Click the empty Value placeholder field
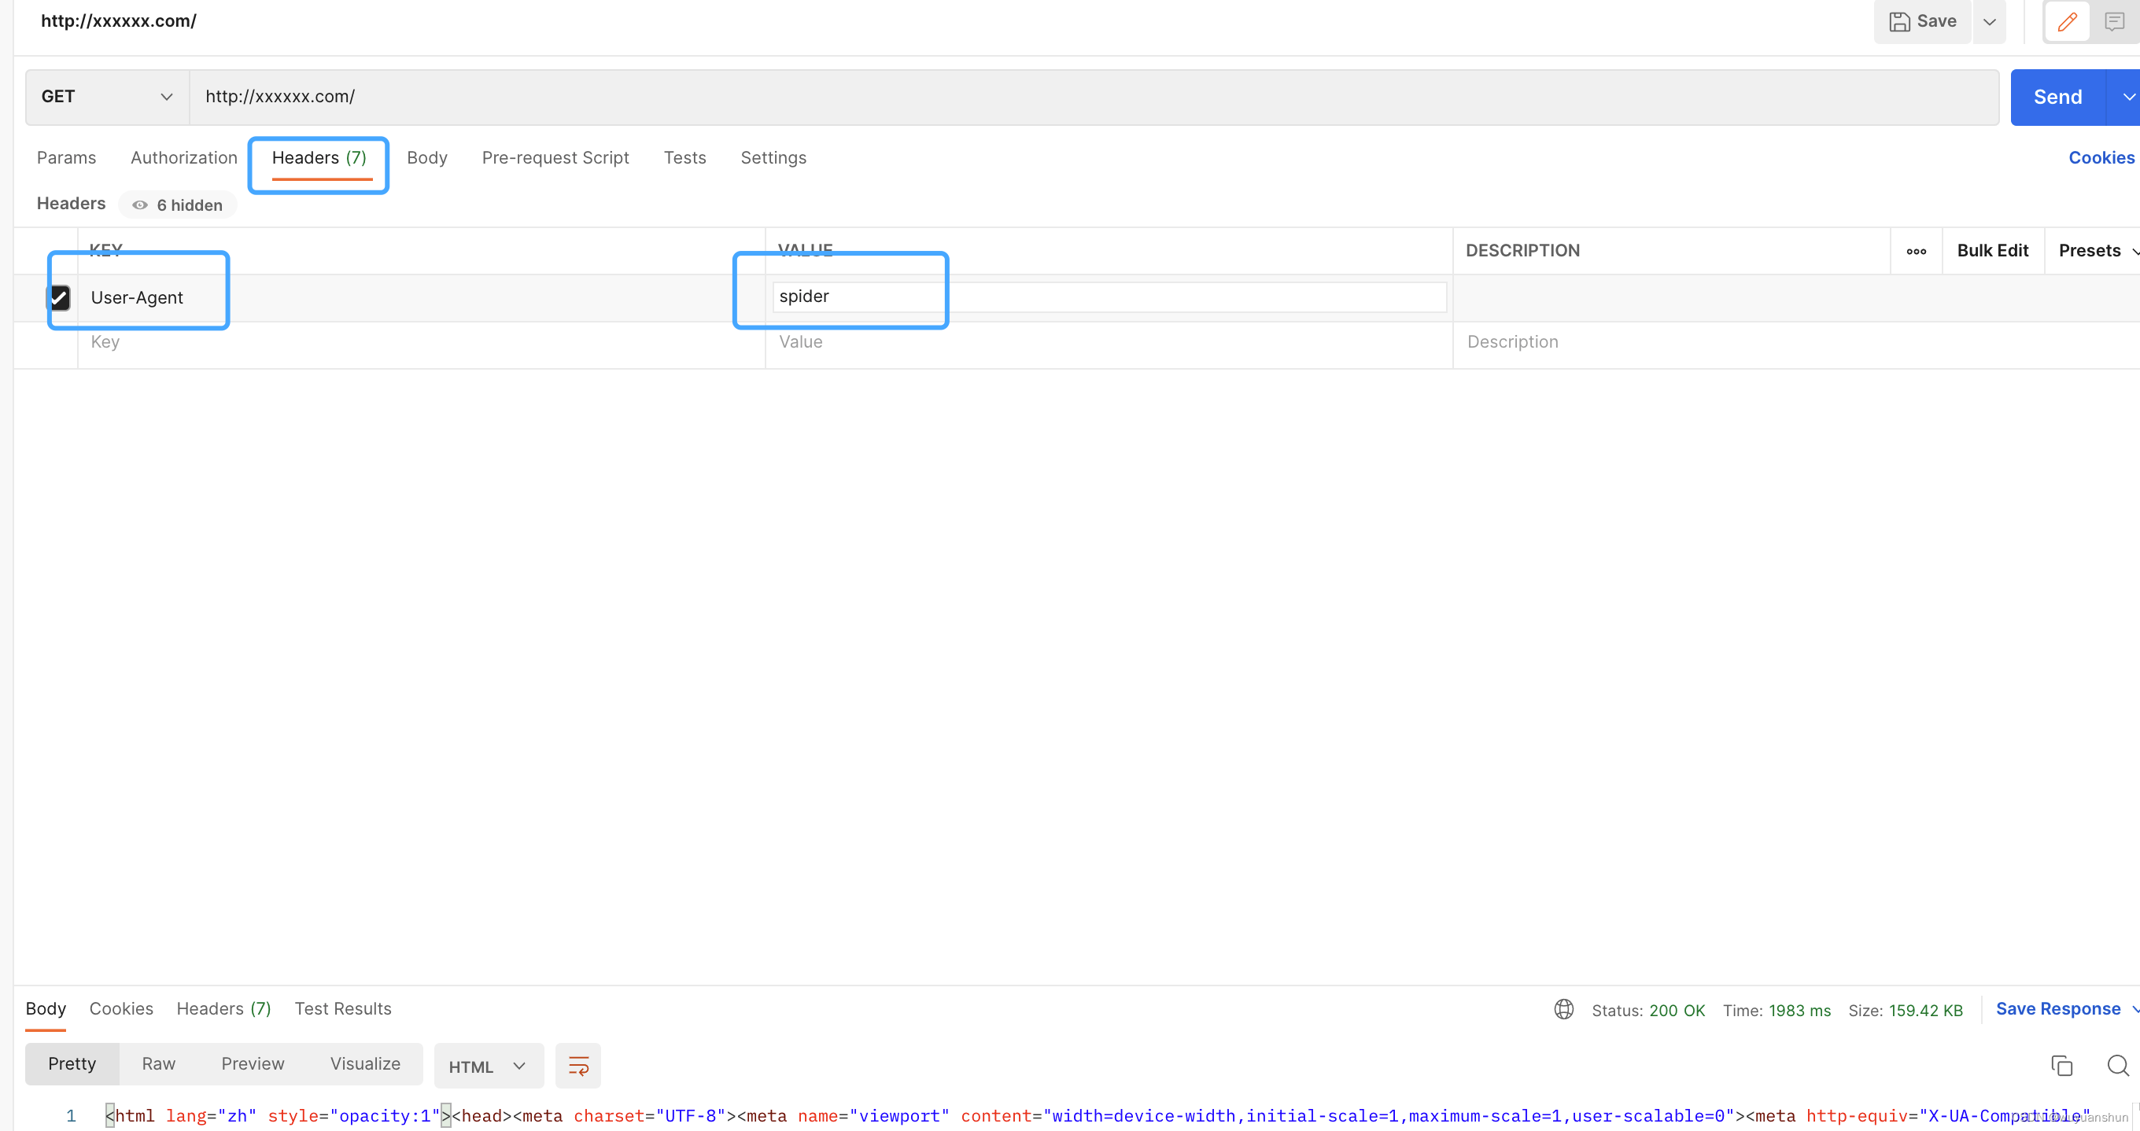Image resolution: width=2140 pixels, height=1131 pixels. [x=1109, y=342]
